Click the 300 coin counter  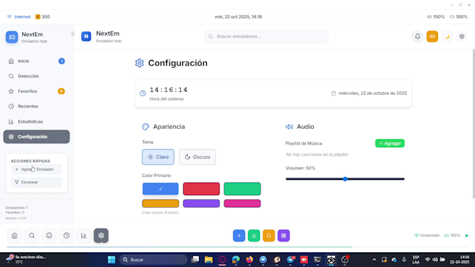tap(43, 17)
